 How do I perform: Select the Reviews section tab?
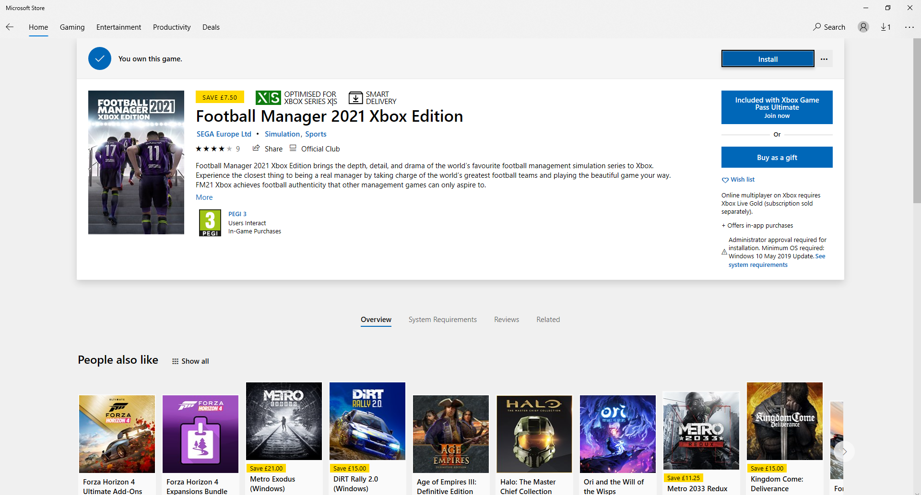pos(507,320)
